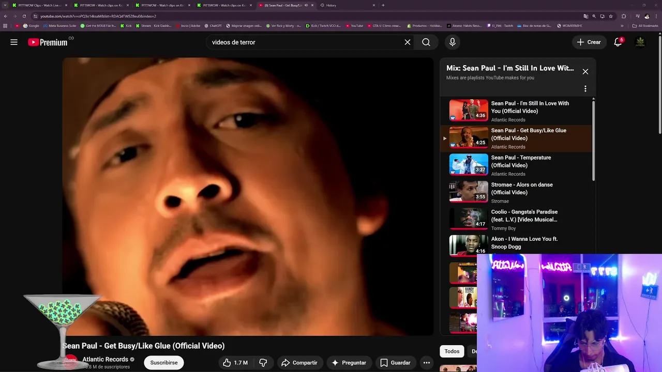Viewport: 662px width, 372px height.
Task: Select the Todos filter chip
Action: [x=452, y=351]
